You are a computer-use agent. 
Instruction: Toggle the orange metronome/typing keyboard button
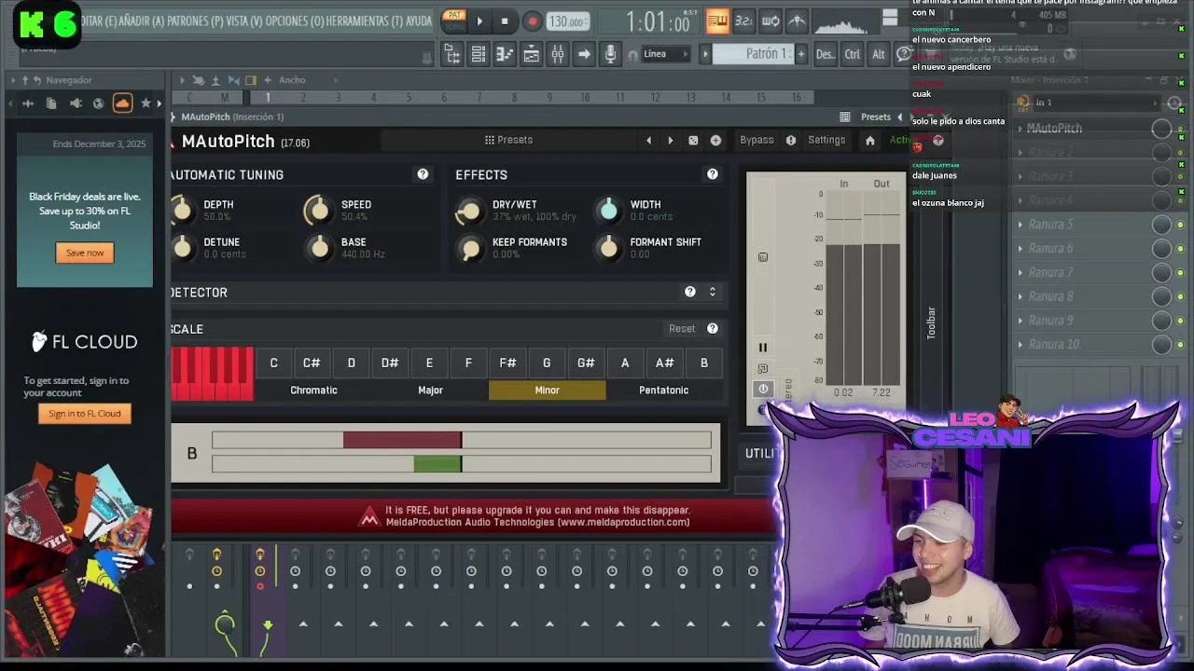point(716,21)
